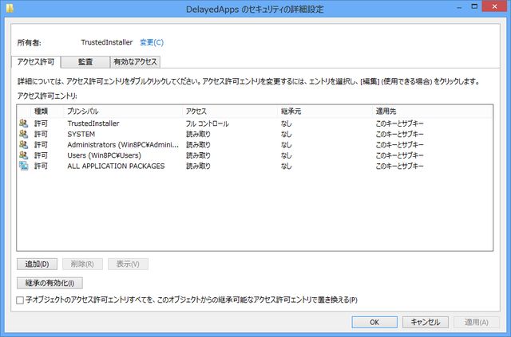Sort by the プリンシパル column header
The height and width of the screenshot is (337, 511).
click(x=83, y=112)
